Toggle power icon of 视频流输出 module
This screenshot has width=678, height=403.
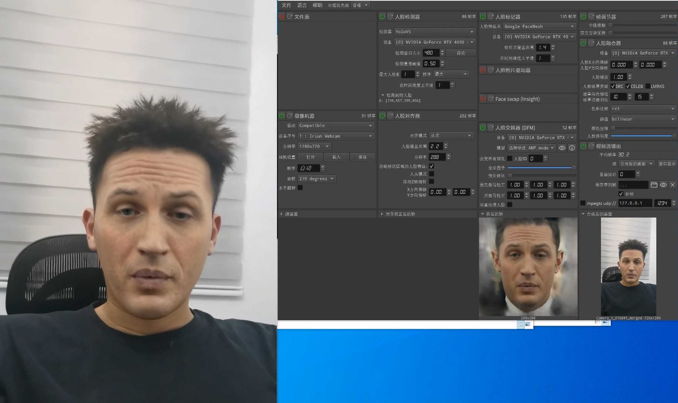point(583,146)
